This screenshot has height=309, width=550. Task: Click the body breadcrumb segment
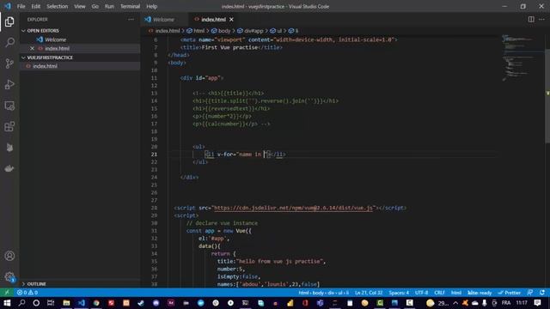coord(221,31)
